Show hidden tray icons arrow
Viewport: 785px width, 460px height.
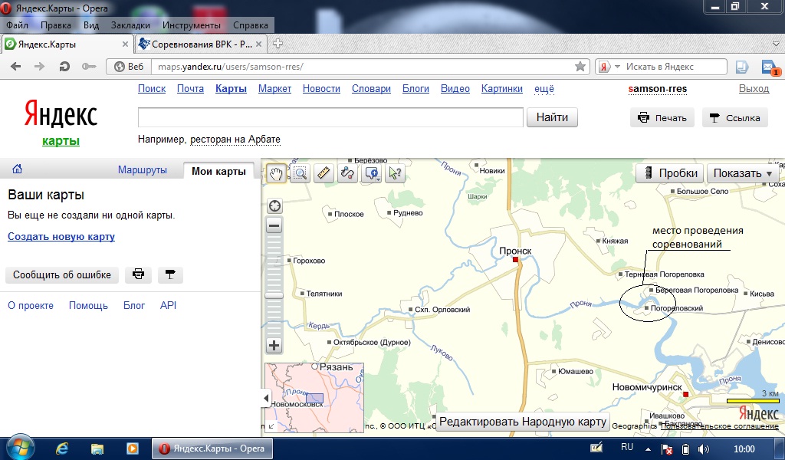point(649,449)
